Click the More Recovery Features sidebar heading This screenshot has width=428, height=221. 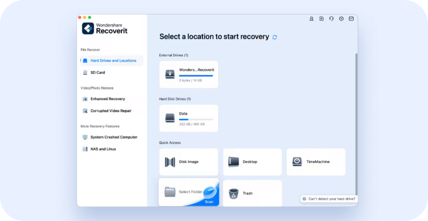[x=100, y=126]
